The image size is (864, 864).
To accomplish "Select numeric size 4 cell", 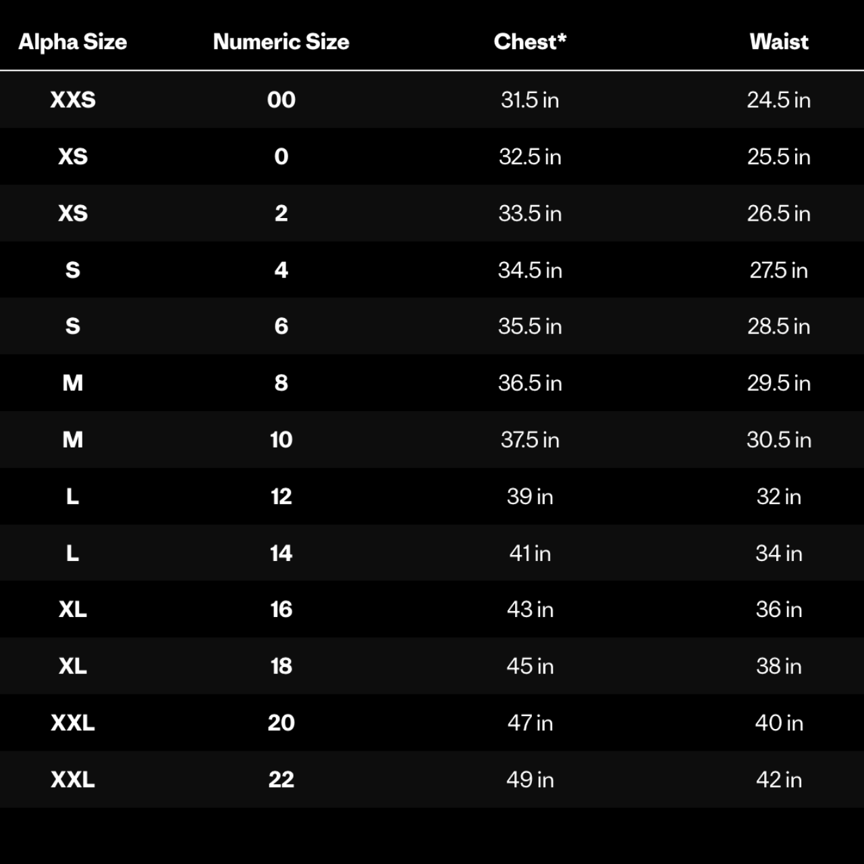I will (x=281, y=270).
